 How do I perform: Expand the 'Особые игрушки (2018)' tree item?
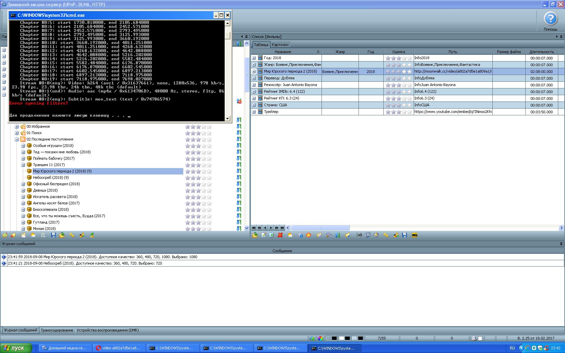pos(23,146)
